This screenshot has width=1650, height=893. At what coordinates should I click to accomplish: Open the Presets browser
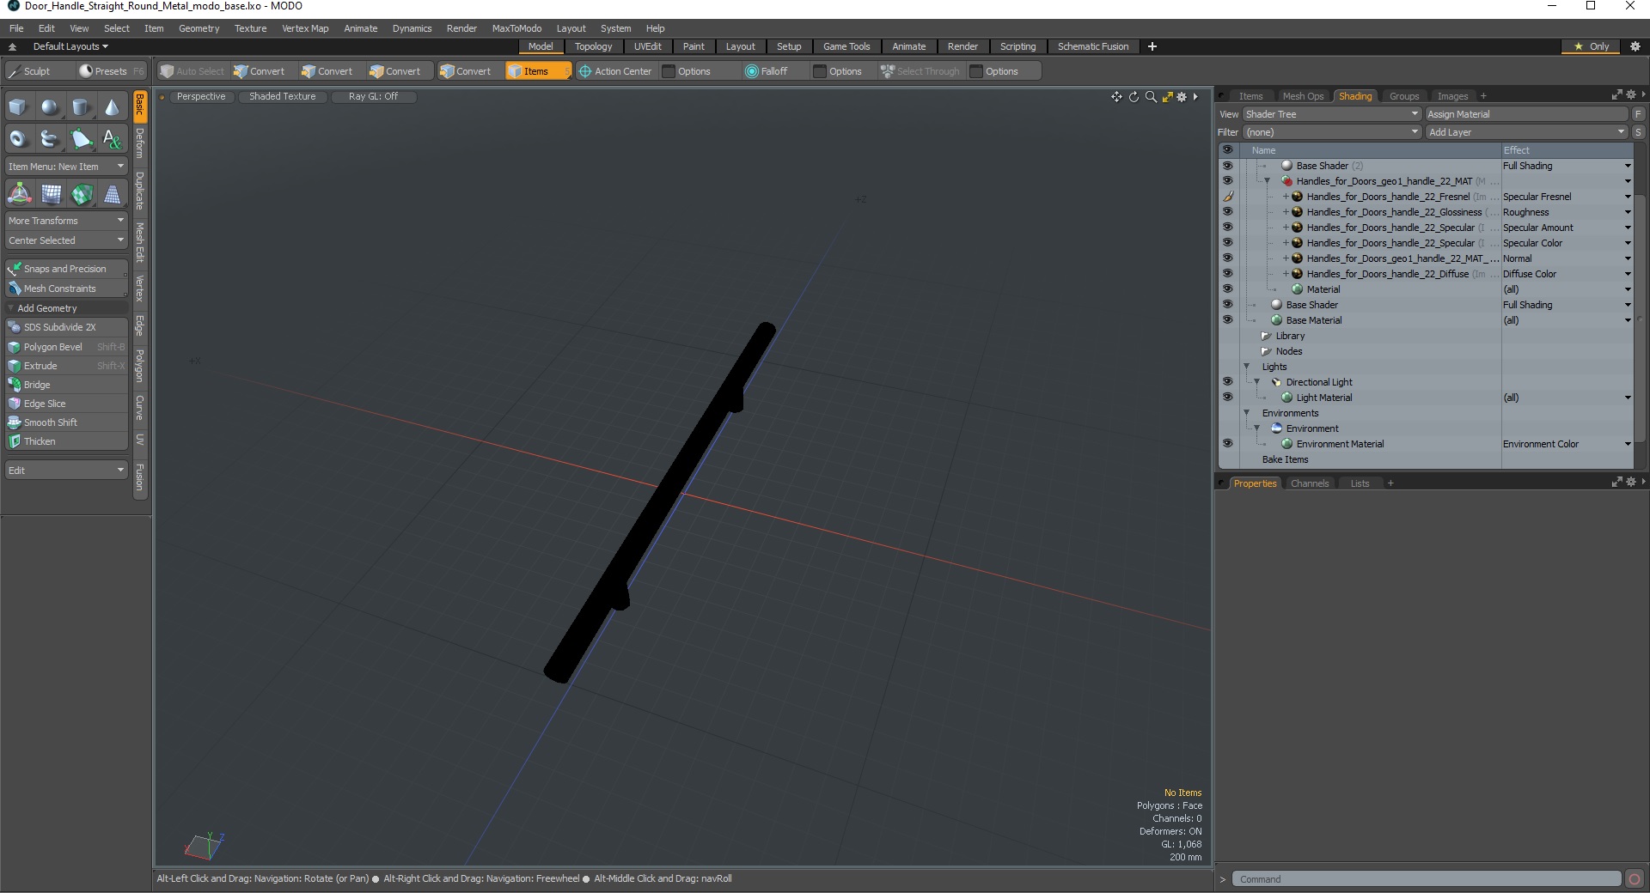tap(110, 71)
